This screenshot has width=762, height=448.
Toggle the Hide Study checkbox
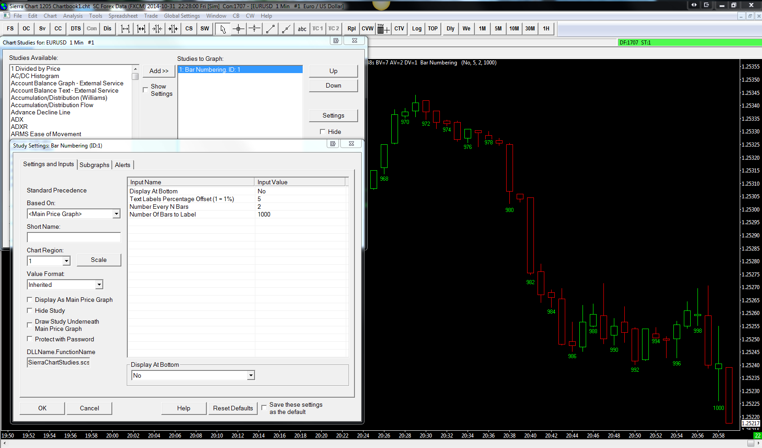[30, 310]
